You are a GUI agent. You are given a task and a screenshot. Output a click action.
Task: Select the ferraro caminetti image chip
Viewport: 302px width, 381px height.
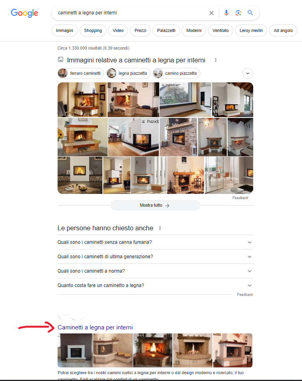[x=81, y=74]
